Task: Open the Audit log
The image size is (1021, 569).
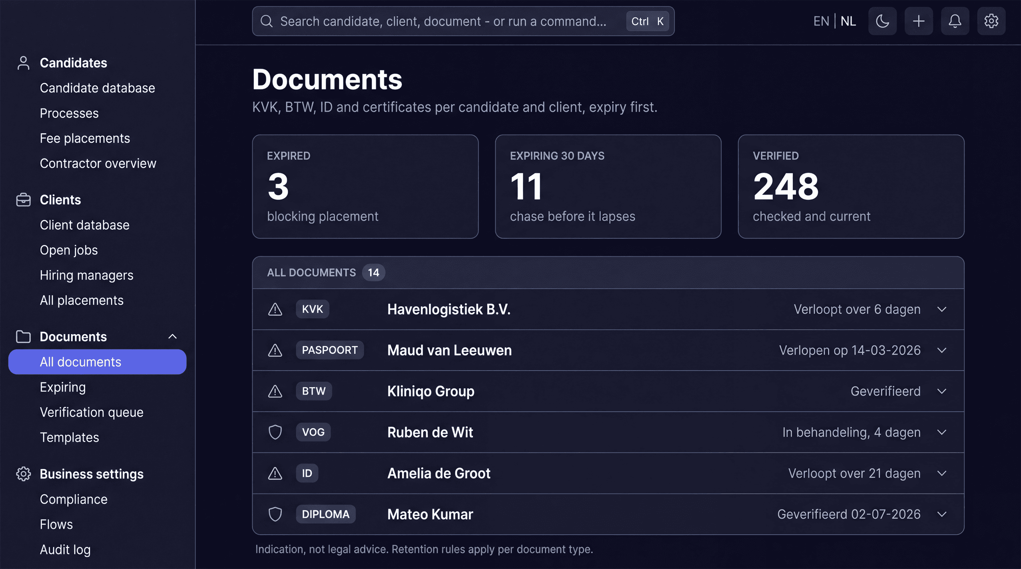Action: click(x=65, y=550)
